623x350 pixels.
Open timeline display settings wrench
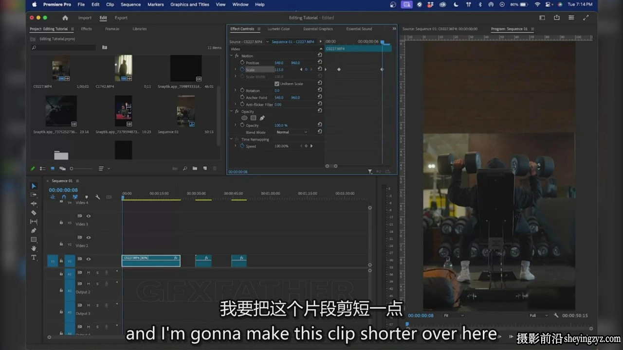[97, 197]
